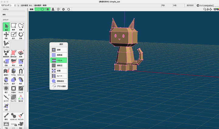The image size is (219, 129).
Task: Select the 法線 (Normal) tool
Action: [x=6, y=107]
